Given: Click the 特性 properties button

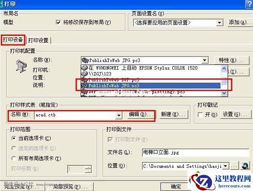Looking at the screenshot, I should pyautogui.click(x=231, y=60).
